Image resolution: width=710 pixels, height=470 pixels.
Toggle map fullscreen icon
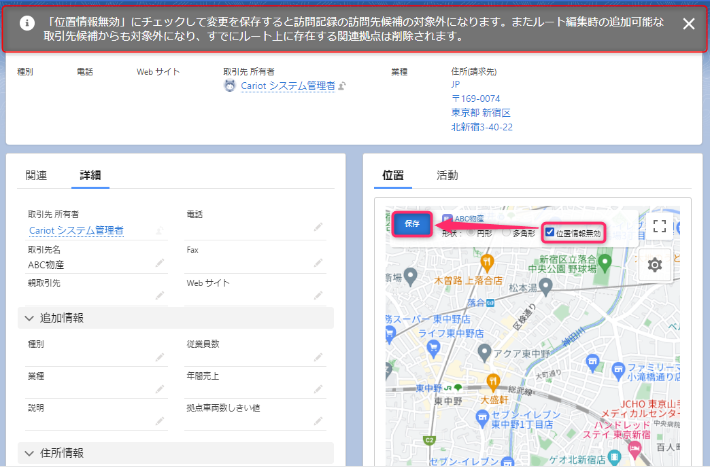click(659, 225)
